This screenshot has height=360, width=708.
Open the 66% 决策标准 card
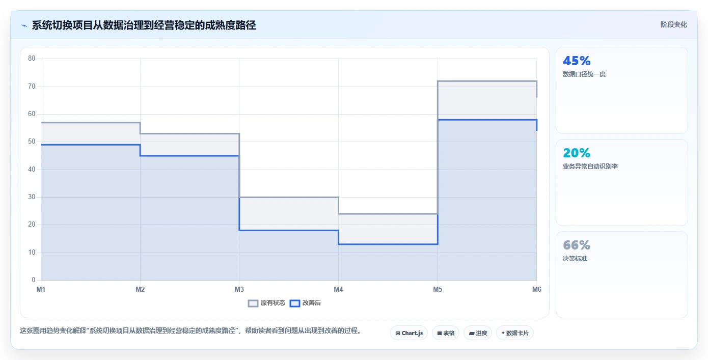pos(622,274)
